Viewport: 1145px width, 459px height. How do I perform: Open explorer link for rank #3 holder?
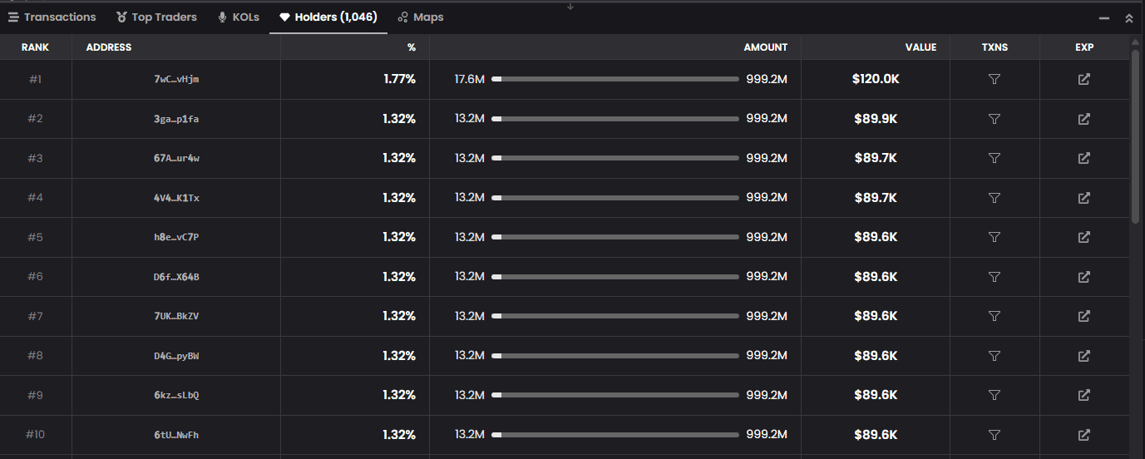coord(1083,158)
